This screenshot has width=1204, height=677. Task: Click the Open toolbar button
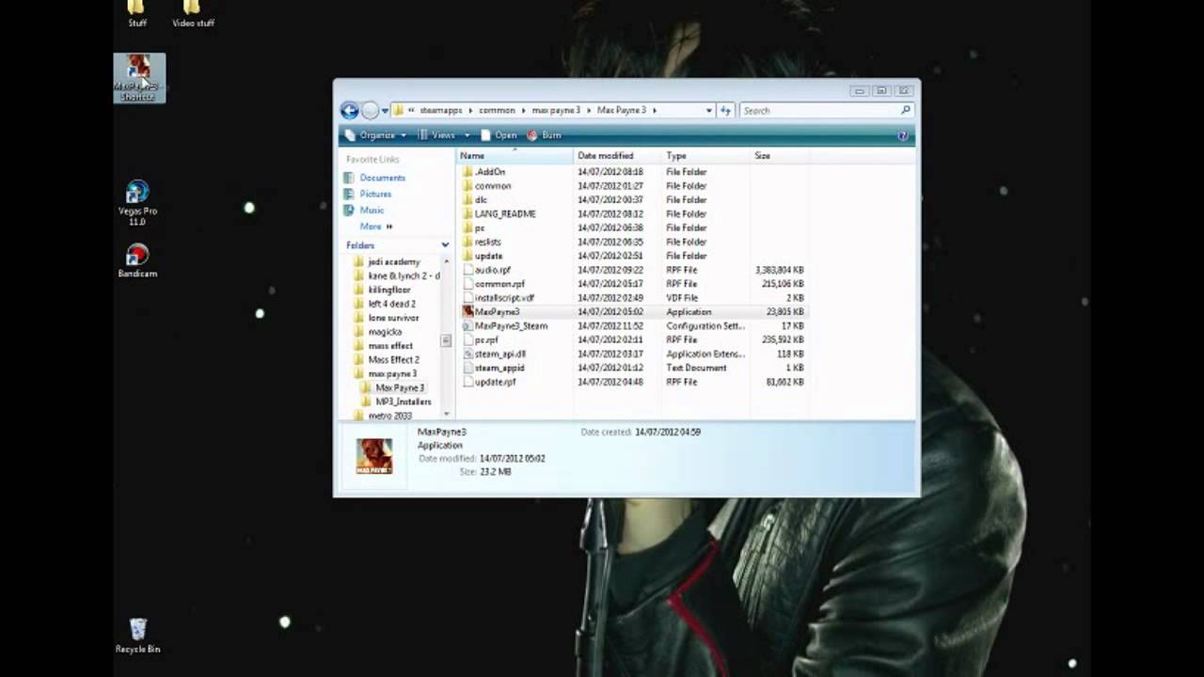click(x=499, y=135)
